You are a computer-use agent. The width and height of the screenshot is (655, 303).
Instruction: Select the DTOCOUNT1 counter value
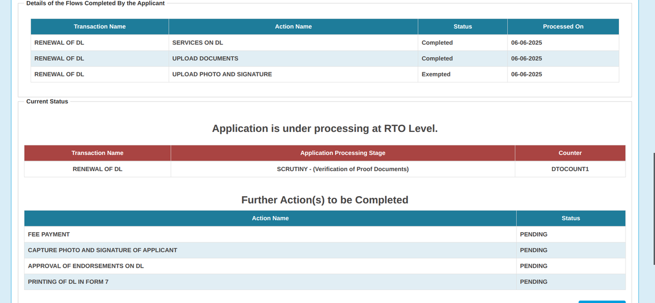[570, 169]
